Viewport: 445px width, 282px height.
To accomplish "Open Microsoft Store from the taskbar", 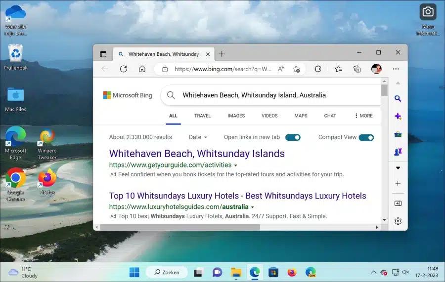I will [273, 272].
